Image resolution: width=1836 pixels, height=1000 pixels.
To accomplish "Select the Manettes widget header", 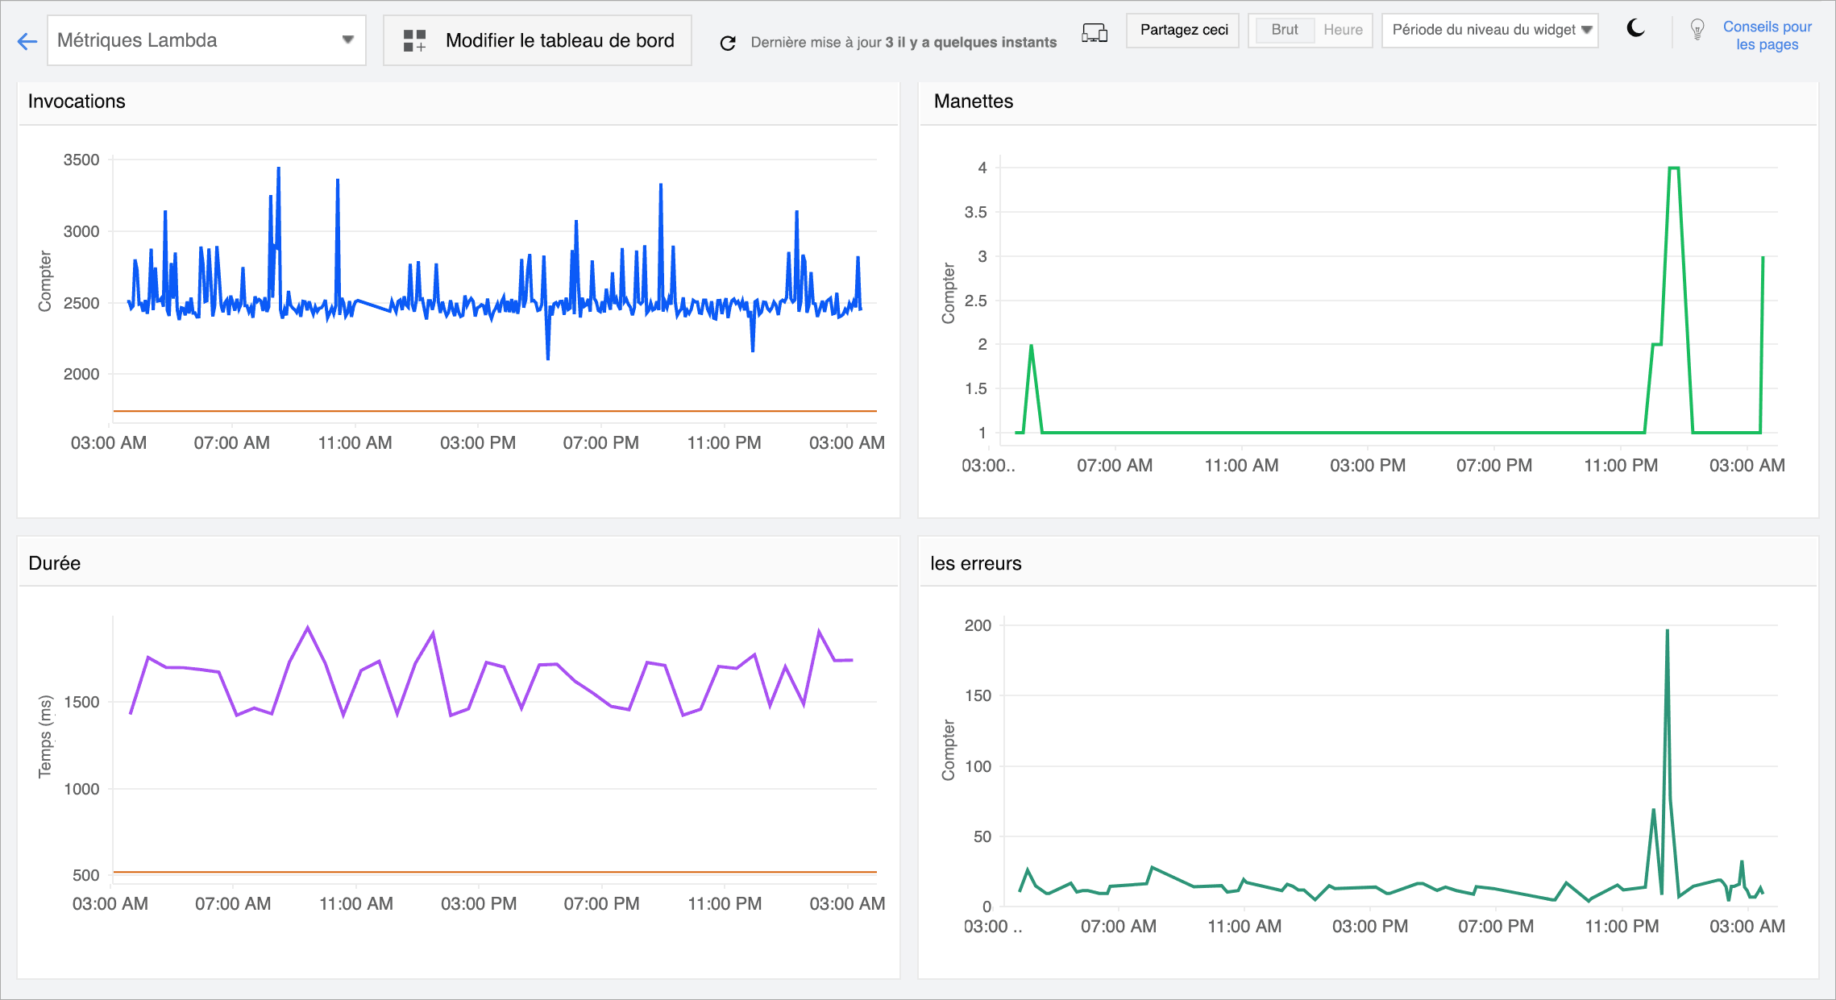I will pyautogui.click(x=973, y=102).
